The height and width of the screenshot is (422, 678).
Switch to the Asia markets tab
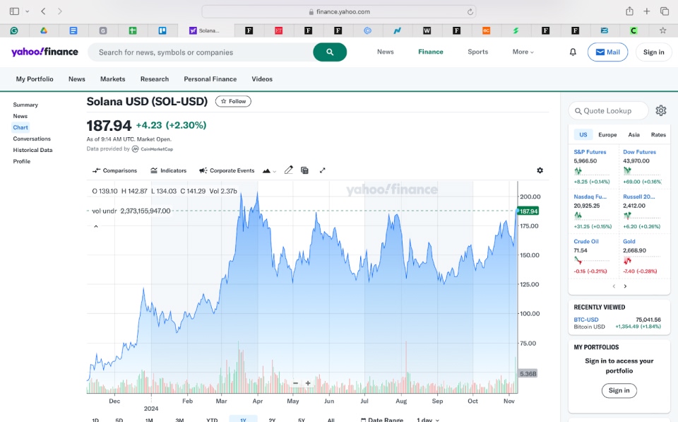[634, 134]
